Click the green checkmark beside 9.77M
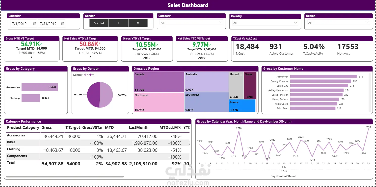The height and width of the screenshot is (187, 376). coord(210,44)
